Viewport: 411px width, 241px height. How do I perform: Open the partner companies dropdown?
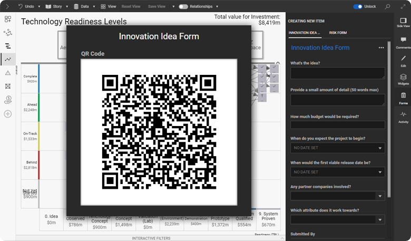(337, 196)
